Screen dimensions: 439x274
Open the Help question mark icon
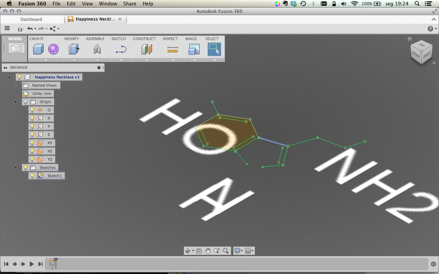point(430,29)
